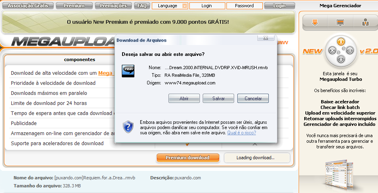Click the Mega Gerenciador software screenshot thumbnail
The height and width of the screenshot is (193, 378).
click(x=339, y=175)
